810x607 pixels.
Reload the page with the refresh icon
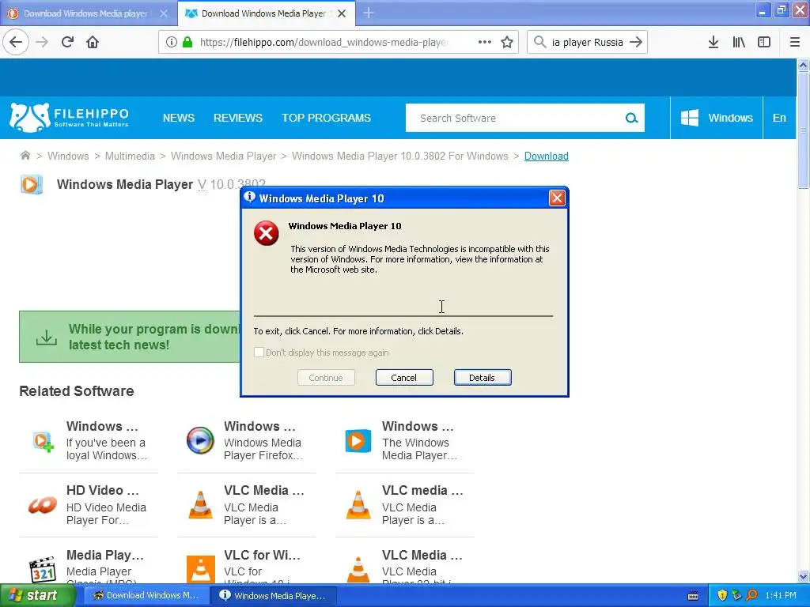[x=68, y=42]
